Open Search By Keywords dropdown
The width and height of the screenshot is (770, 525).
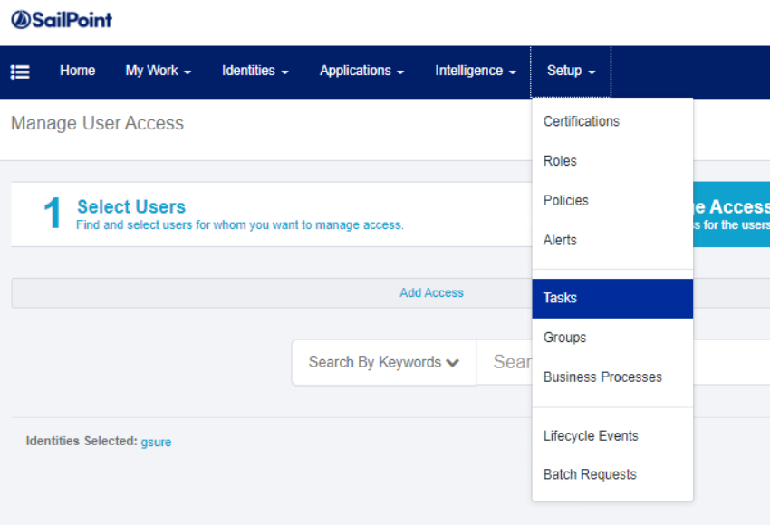pyautogui.click(x=383, y=363)
